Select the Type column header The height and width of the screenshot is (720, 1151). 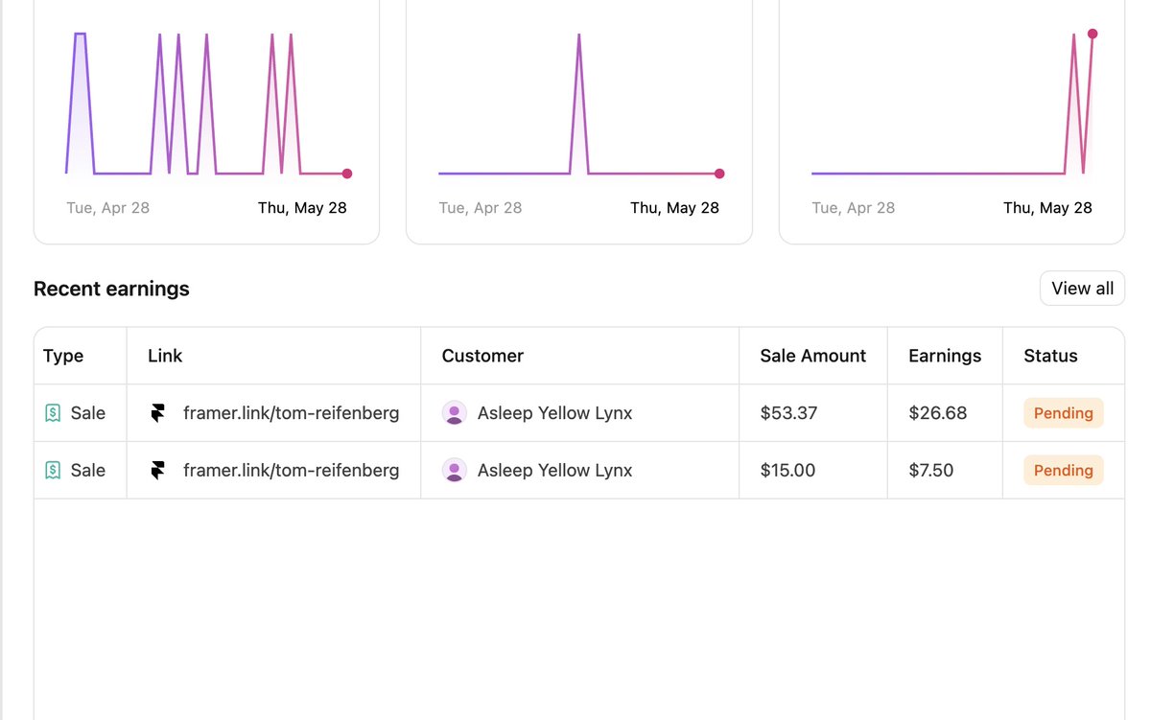tap(63, 356)
